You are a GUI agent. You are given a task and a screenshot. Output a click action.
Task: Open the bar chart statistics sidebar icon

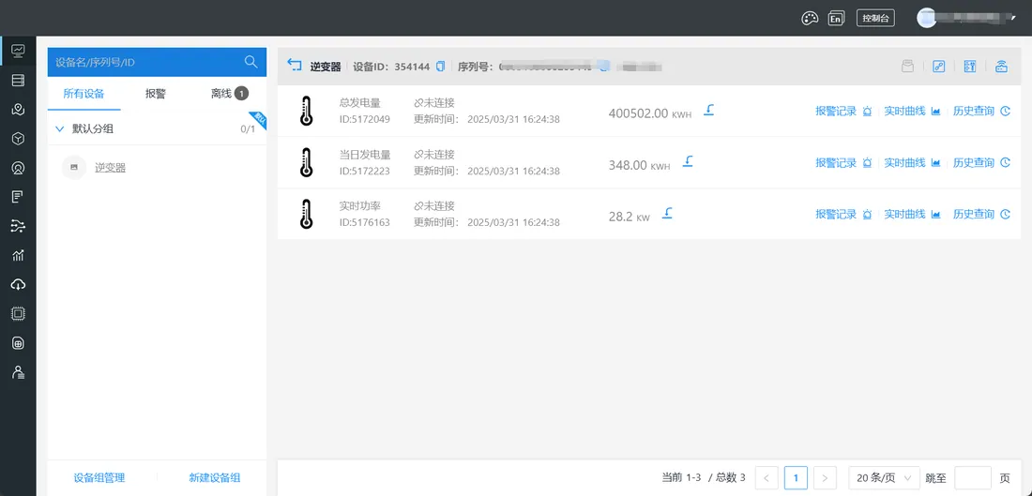[x=18, y=255]
